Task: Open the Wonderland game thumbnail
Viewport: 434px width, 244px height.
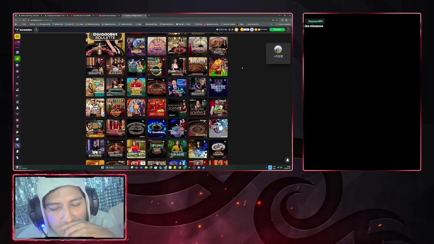Action: (136, 46)
